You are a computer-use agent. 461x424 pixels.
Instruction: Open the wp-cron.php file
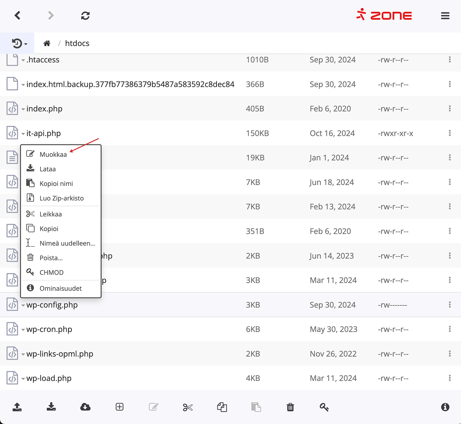click(49, 329)
